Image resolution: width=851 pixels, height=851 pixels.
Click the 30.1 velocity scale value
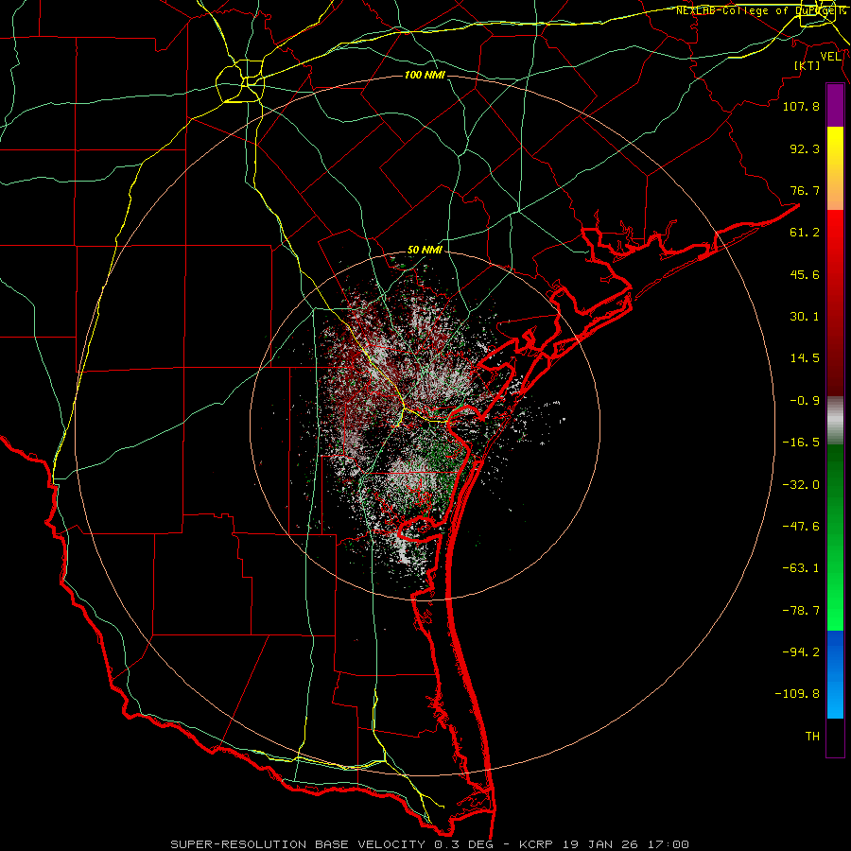coord(805,317)
